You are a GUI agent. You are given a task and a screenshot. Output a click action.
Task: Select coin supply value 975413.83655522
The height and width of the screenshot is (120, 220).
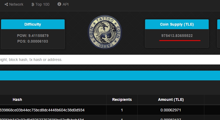177,36
